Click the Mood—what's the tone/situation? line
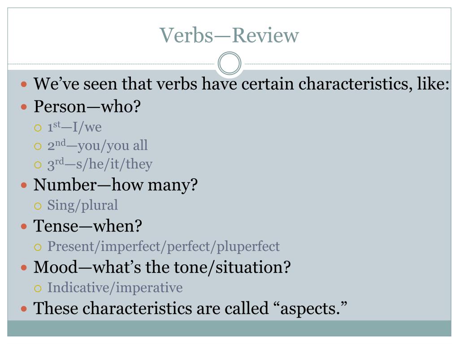The image size is (459, 344). click(162, 267)
